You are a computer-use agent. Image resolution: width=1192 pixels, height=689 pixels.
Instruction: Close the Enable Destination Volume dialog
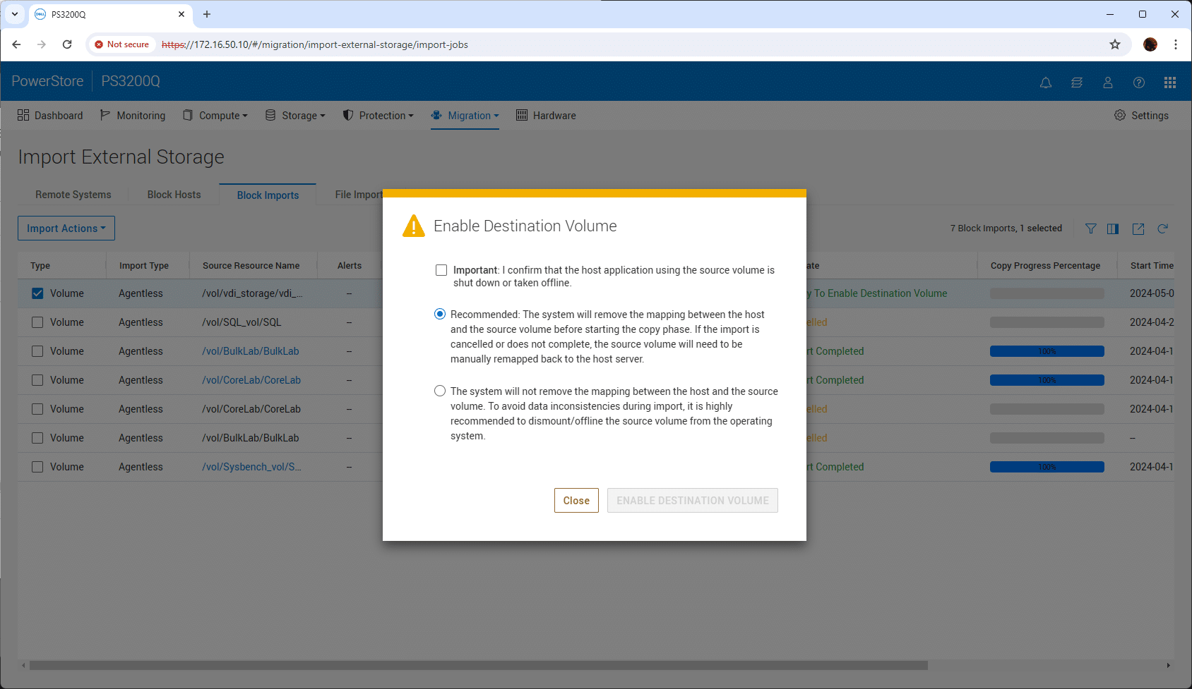pos(576,500)
